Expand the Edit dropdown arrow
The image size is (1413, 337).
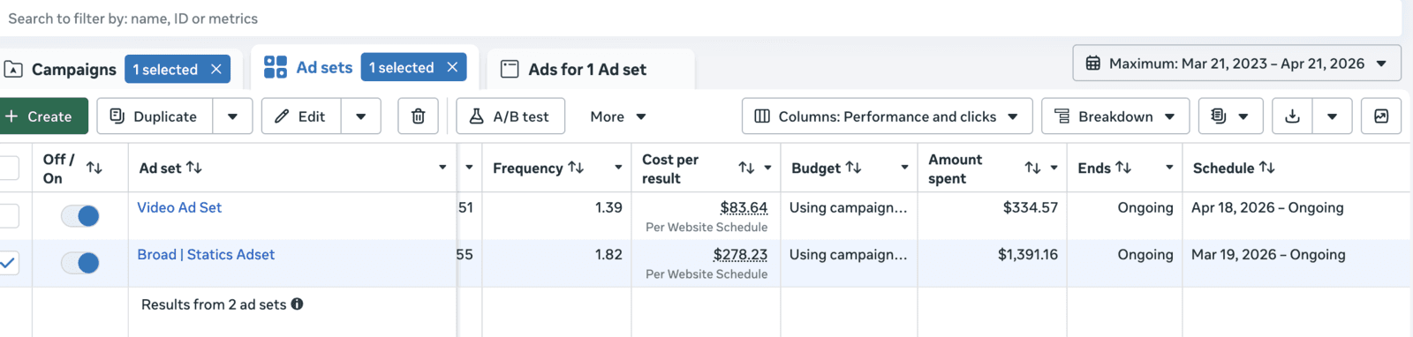(361, 116)
